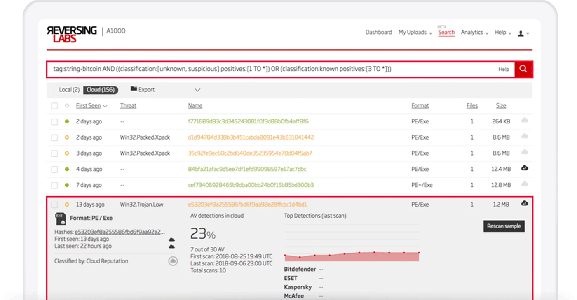The image size is (577, 300).
Task: Sort by the Threat column header
Action: (x=128, y=106)
